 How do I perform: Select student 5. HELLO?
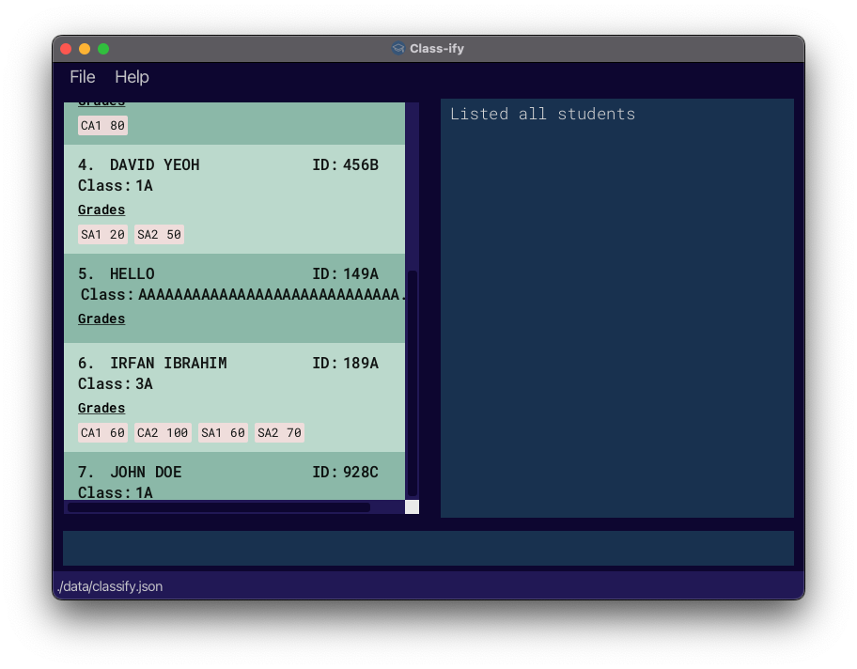pyautogui.click(x=235, y=298)
